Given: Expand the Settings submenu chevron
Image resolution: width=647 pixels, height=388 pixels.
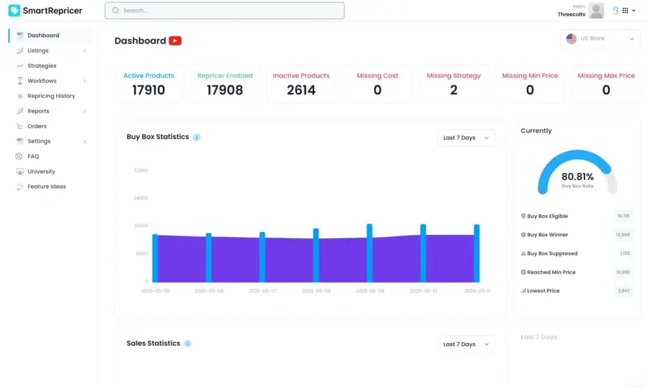Looking at the screenshot, I should point(84,142).
